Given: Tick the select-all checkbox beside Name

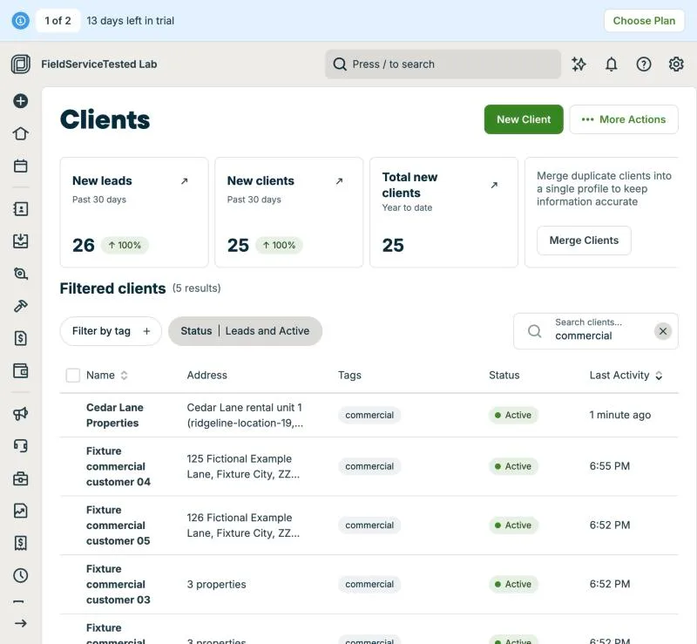Looking at the screenshot, I should pyautogui.click(x=73, y=376).
